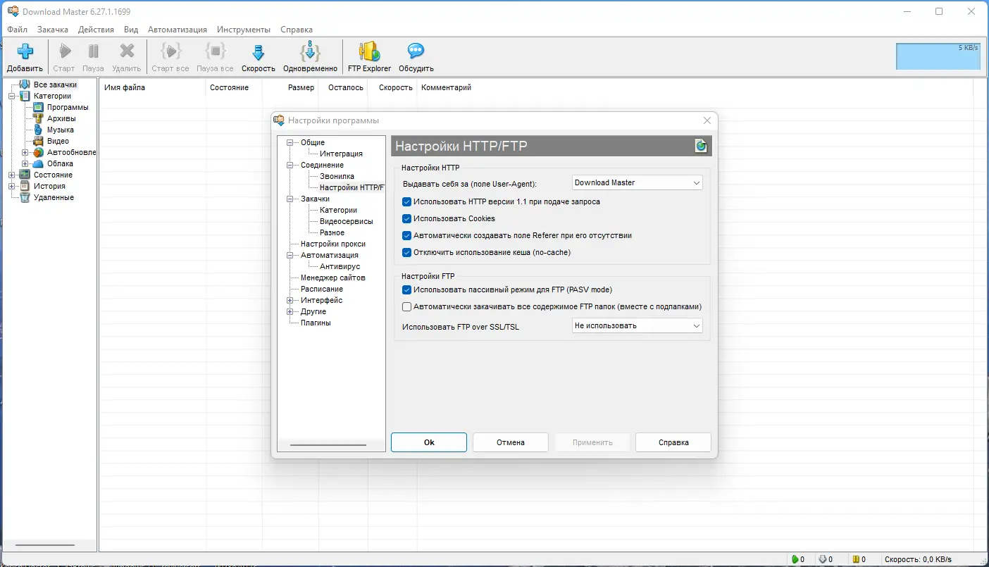Open the Автоматизация menu in menu bar

pos(178,30)
